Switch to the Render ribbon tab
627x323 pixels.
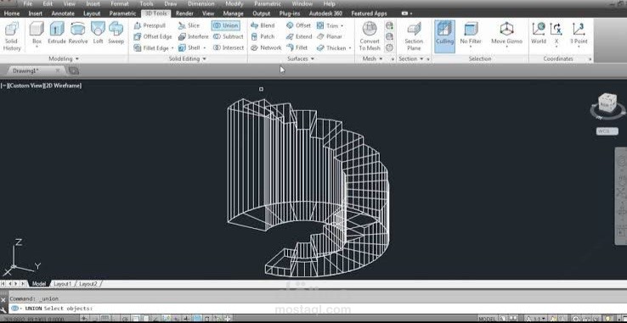[184, 14]
